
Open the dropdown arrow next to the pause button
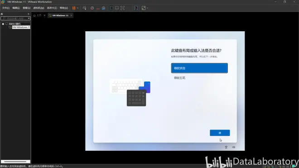(x=78, y=8)
